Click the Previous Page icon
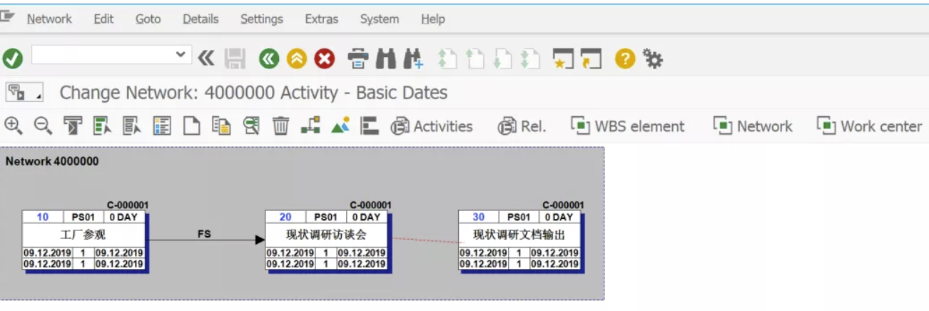Viewport: 929px width, 311px height. pos(475,58)
